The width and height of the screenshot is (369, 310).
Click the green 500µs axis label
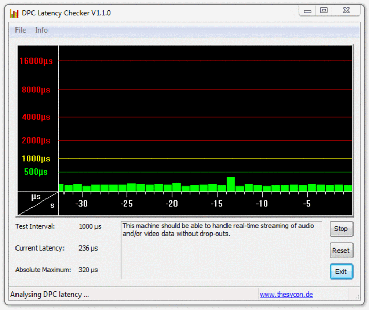point(36,172)
